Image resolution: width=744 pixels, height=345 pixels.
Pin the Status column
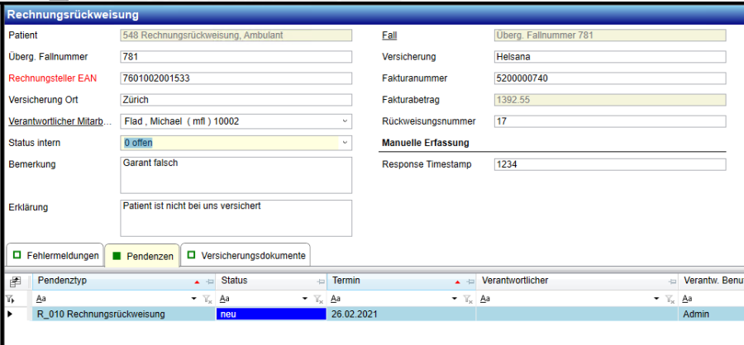(321, 281)
